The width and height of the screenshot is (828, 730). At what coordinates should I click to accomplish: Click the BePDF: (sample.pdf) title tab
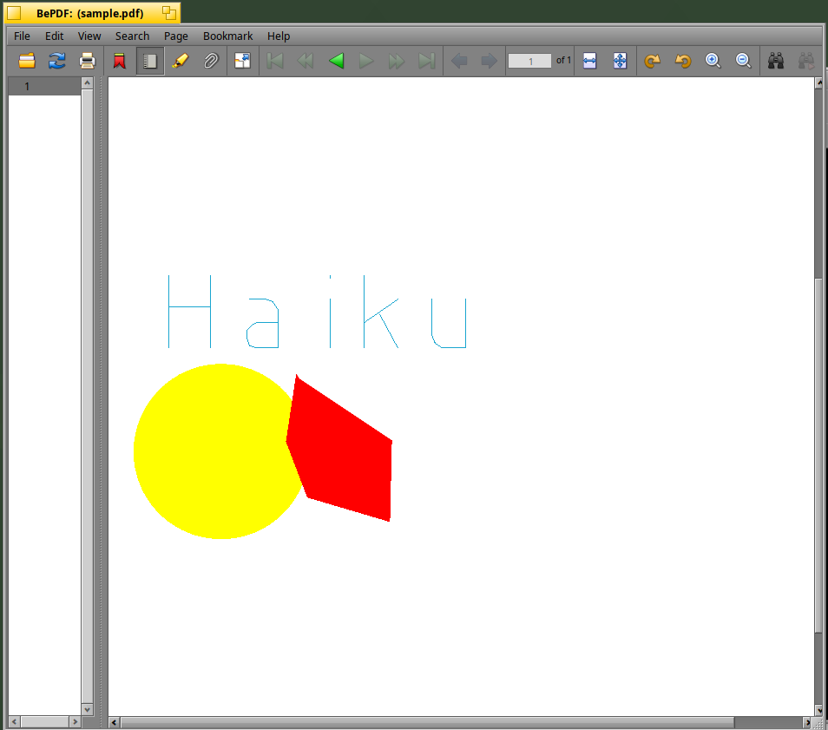click(89, 13)
